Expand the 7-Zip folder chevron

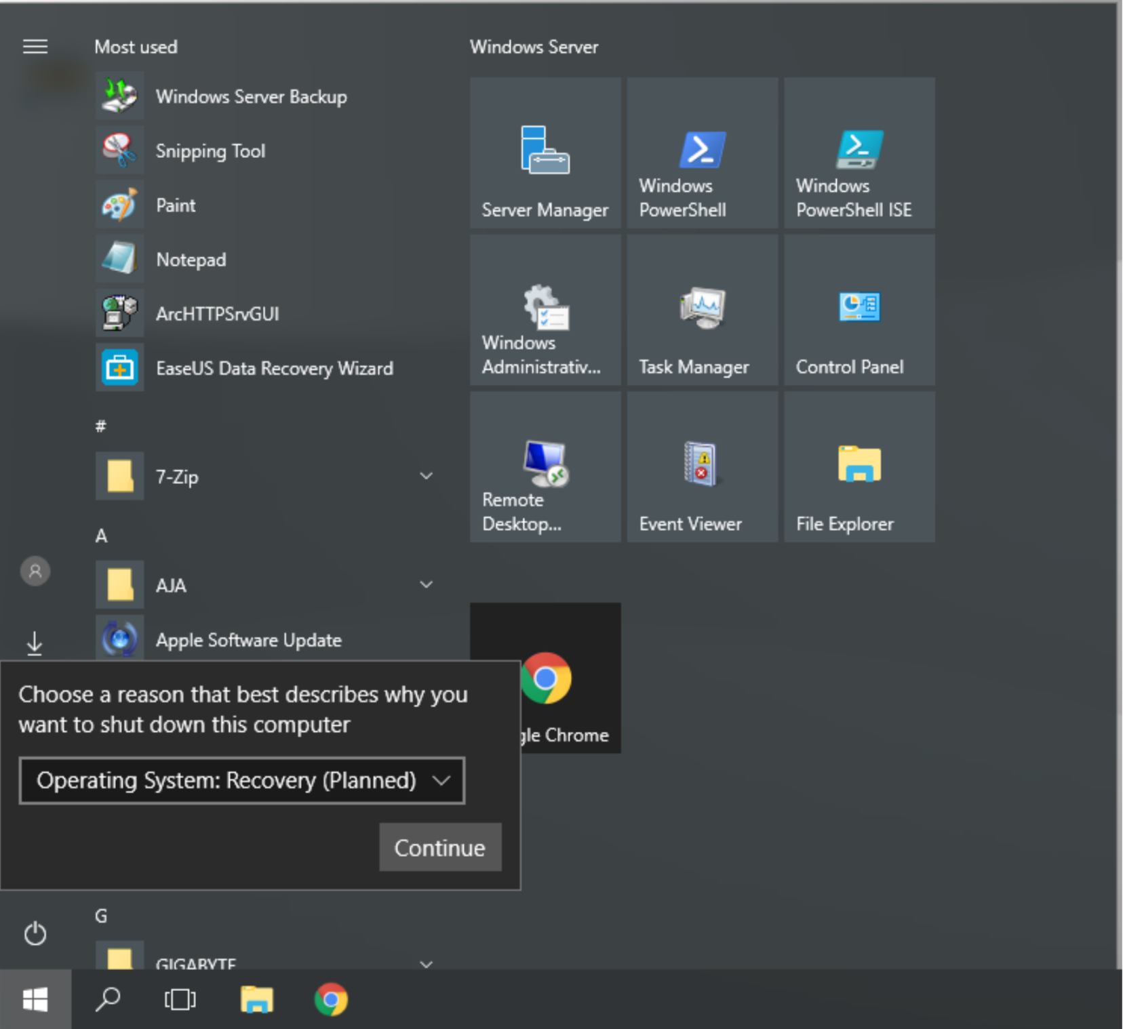point(426,476)
